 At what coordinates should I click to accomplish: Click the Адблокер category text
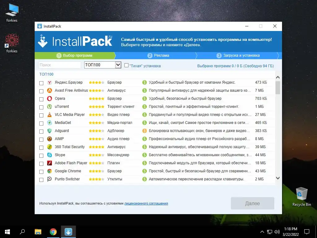pyautogui.click(x=116, y=131)
